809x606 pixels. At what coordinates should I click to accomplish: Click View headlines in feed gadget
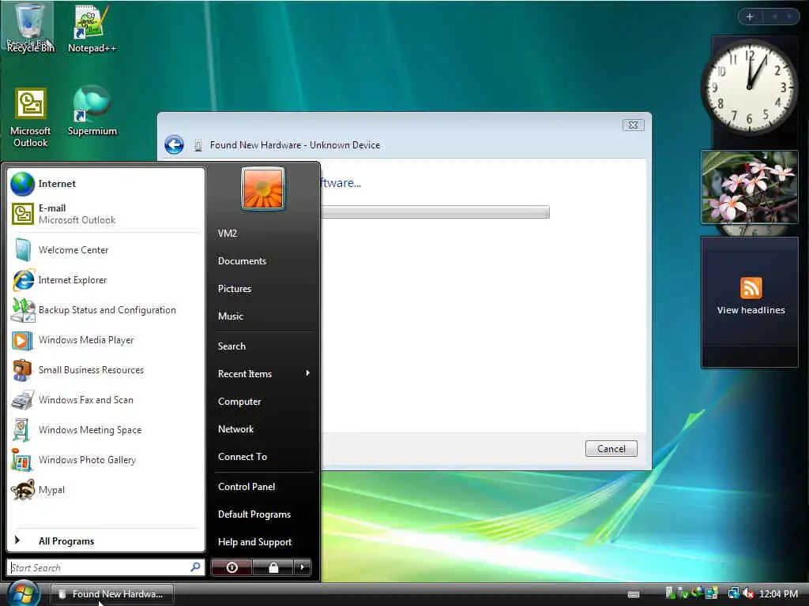751,310
